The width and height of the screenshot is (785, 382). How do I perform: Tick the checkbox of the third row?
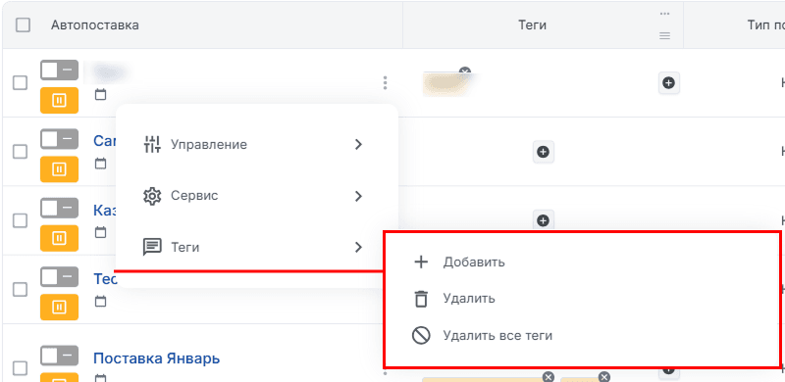[x=20, y=220]
